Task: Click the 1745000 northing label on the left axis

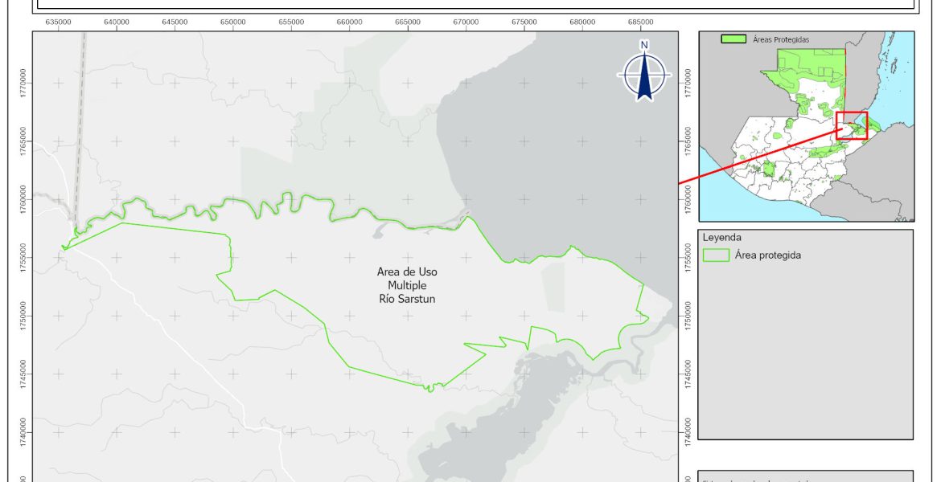Action: [22, 373]
